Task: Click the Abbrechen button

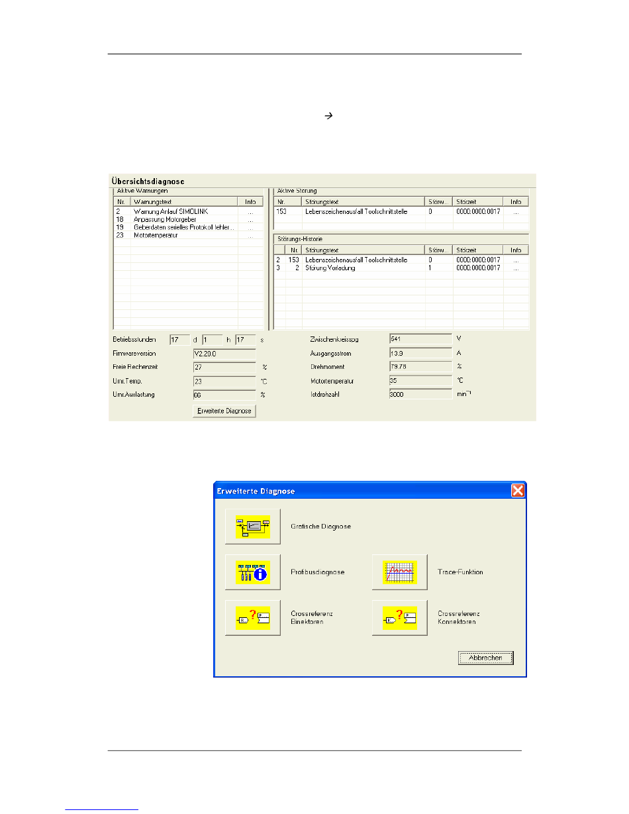Action: (x=486, y=658)
